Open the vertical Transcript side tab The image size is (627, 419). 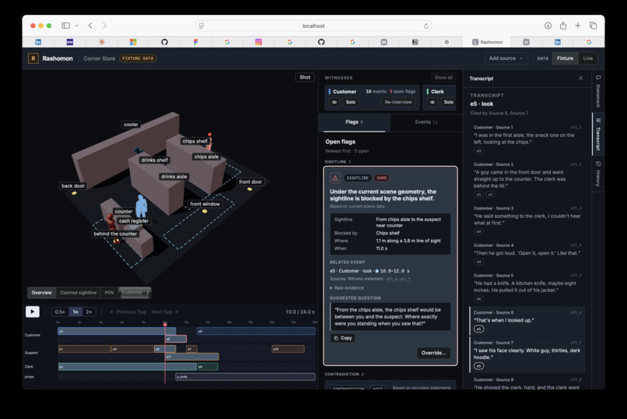[x=598, y=135]
